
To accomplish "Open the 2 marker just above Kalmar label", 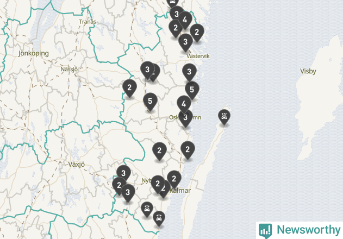I will pyautogui.click(x=173, y=178).
